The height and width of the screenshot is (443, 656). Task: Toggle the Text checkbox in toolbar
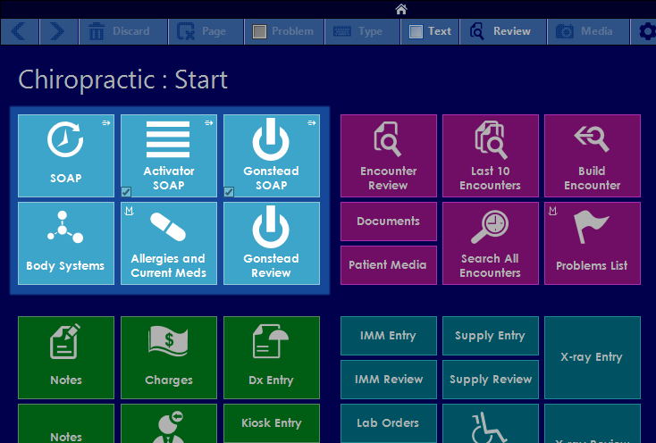pyautogui.click(x=416, y=31)
